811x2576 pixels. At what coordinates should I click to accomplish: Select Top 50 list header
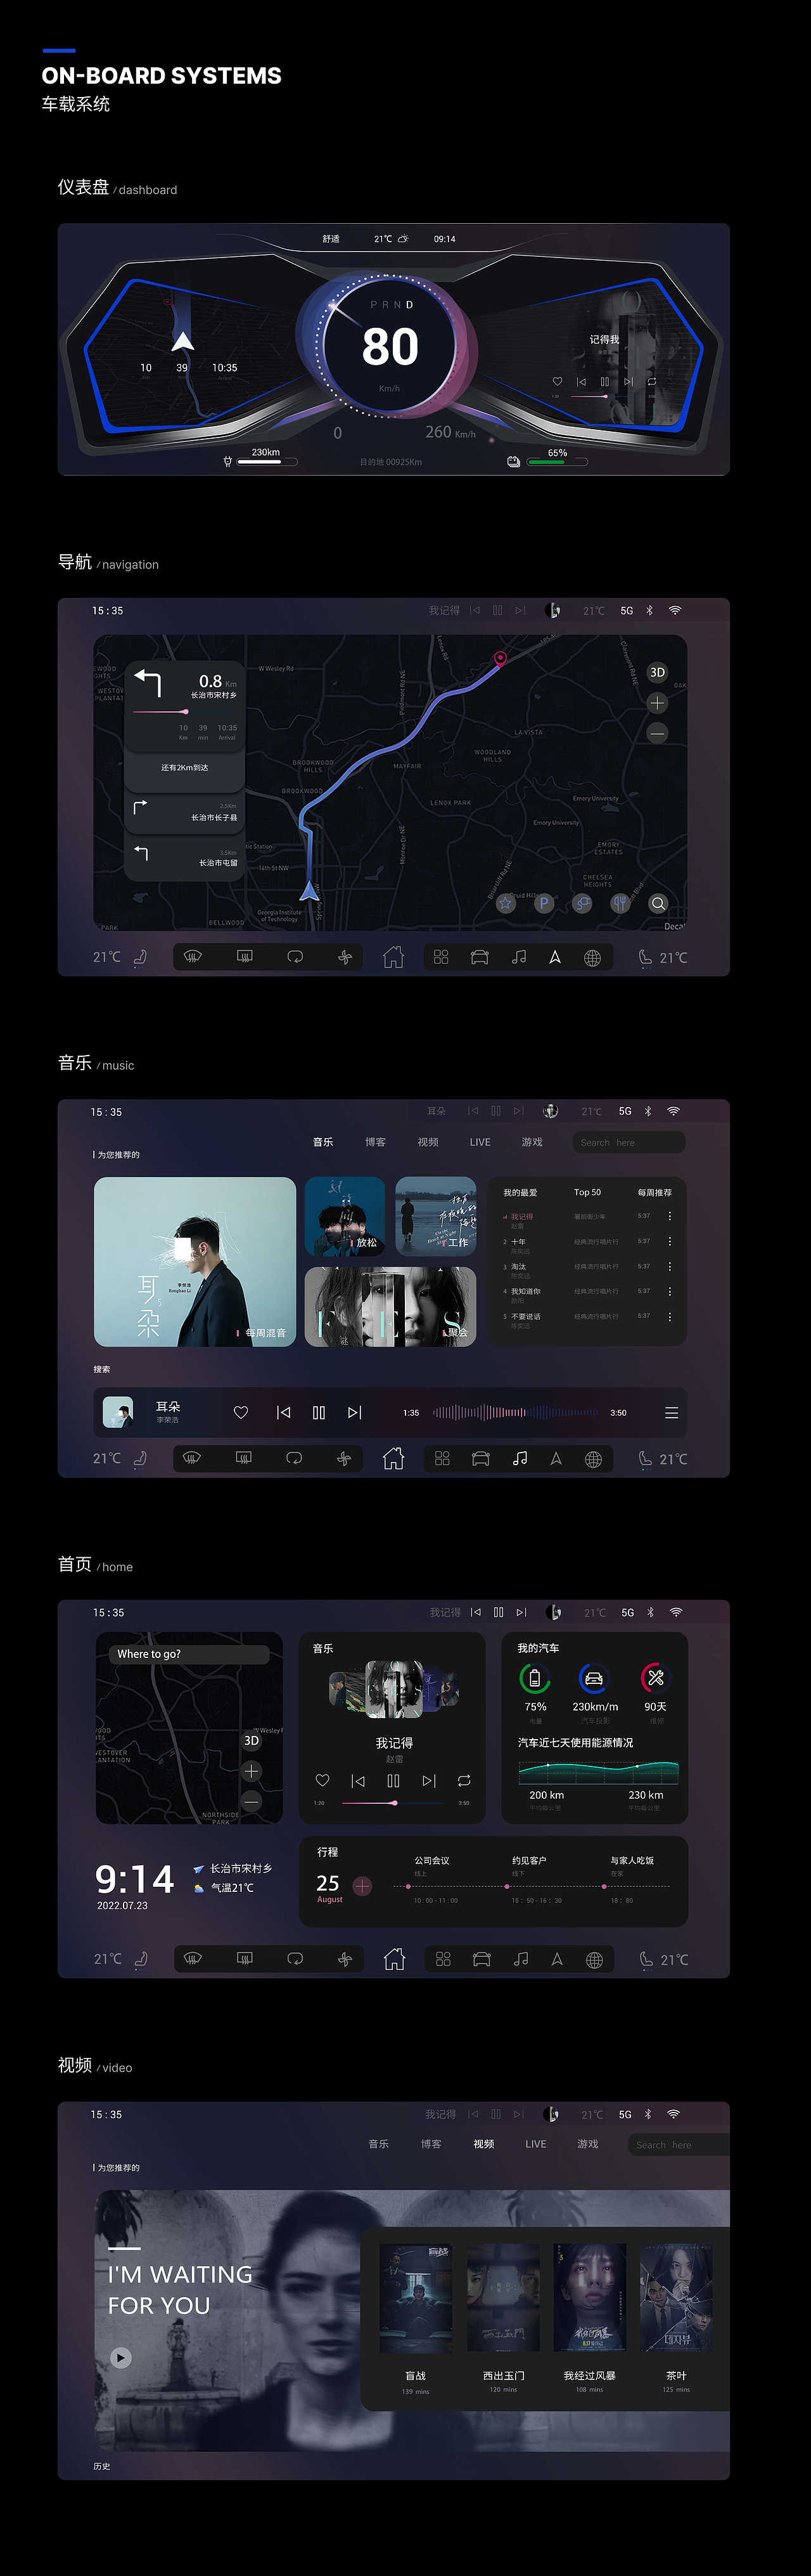[587, 1192]
